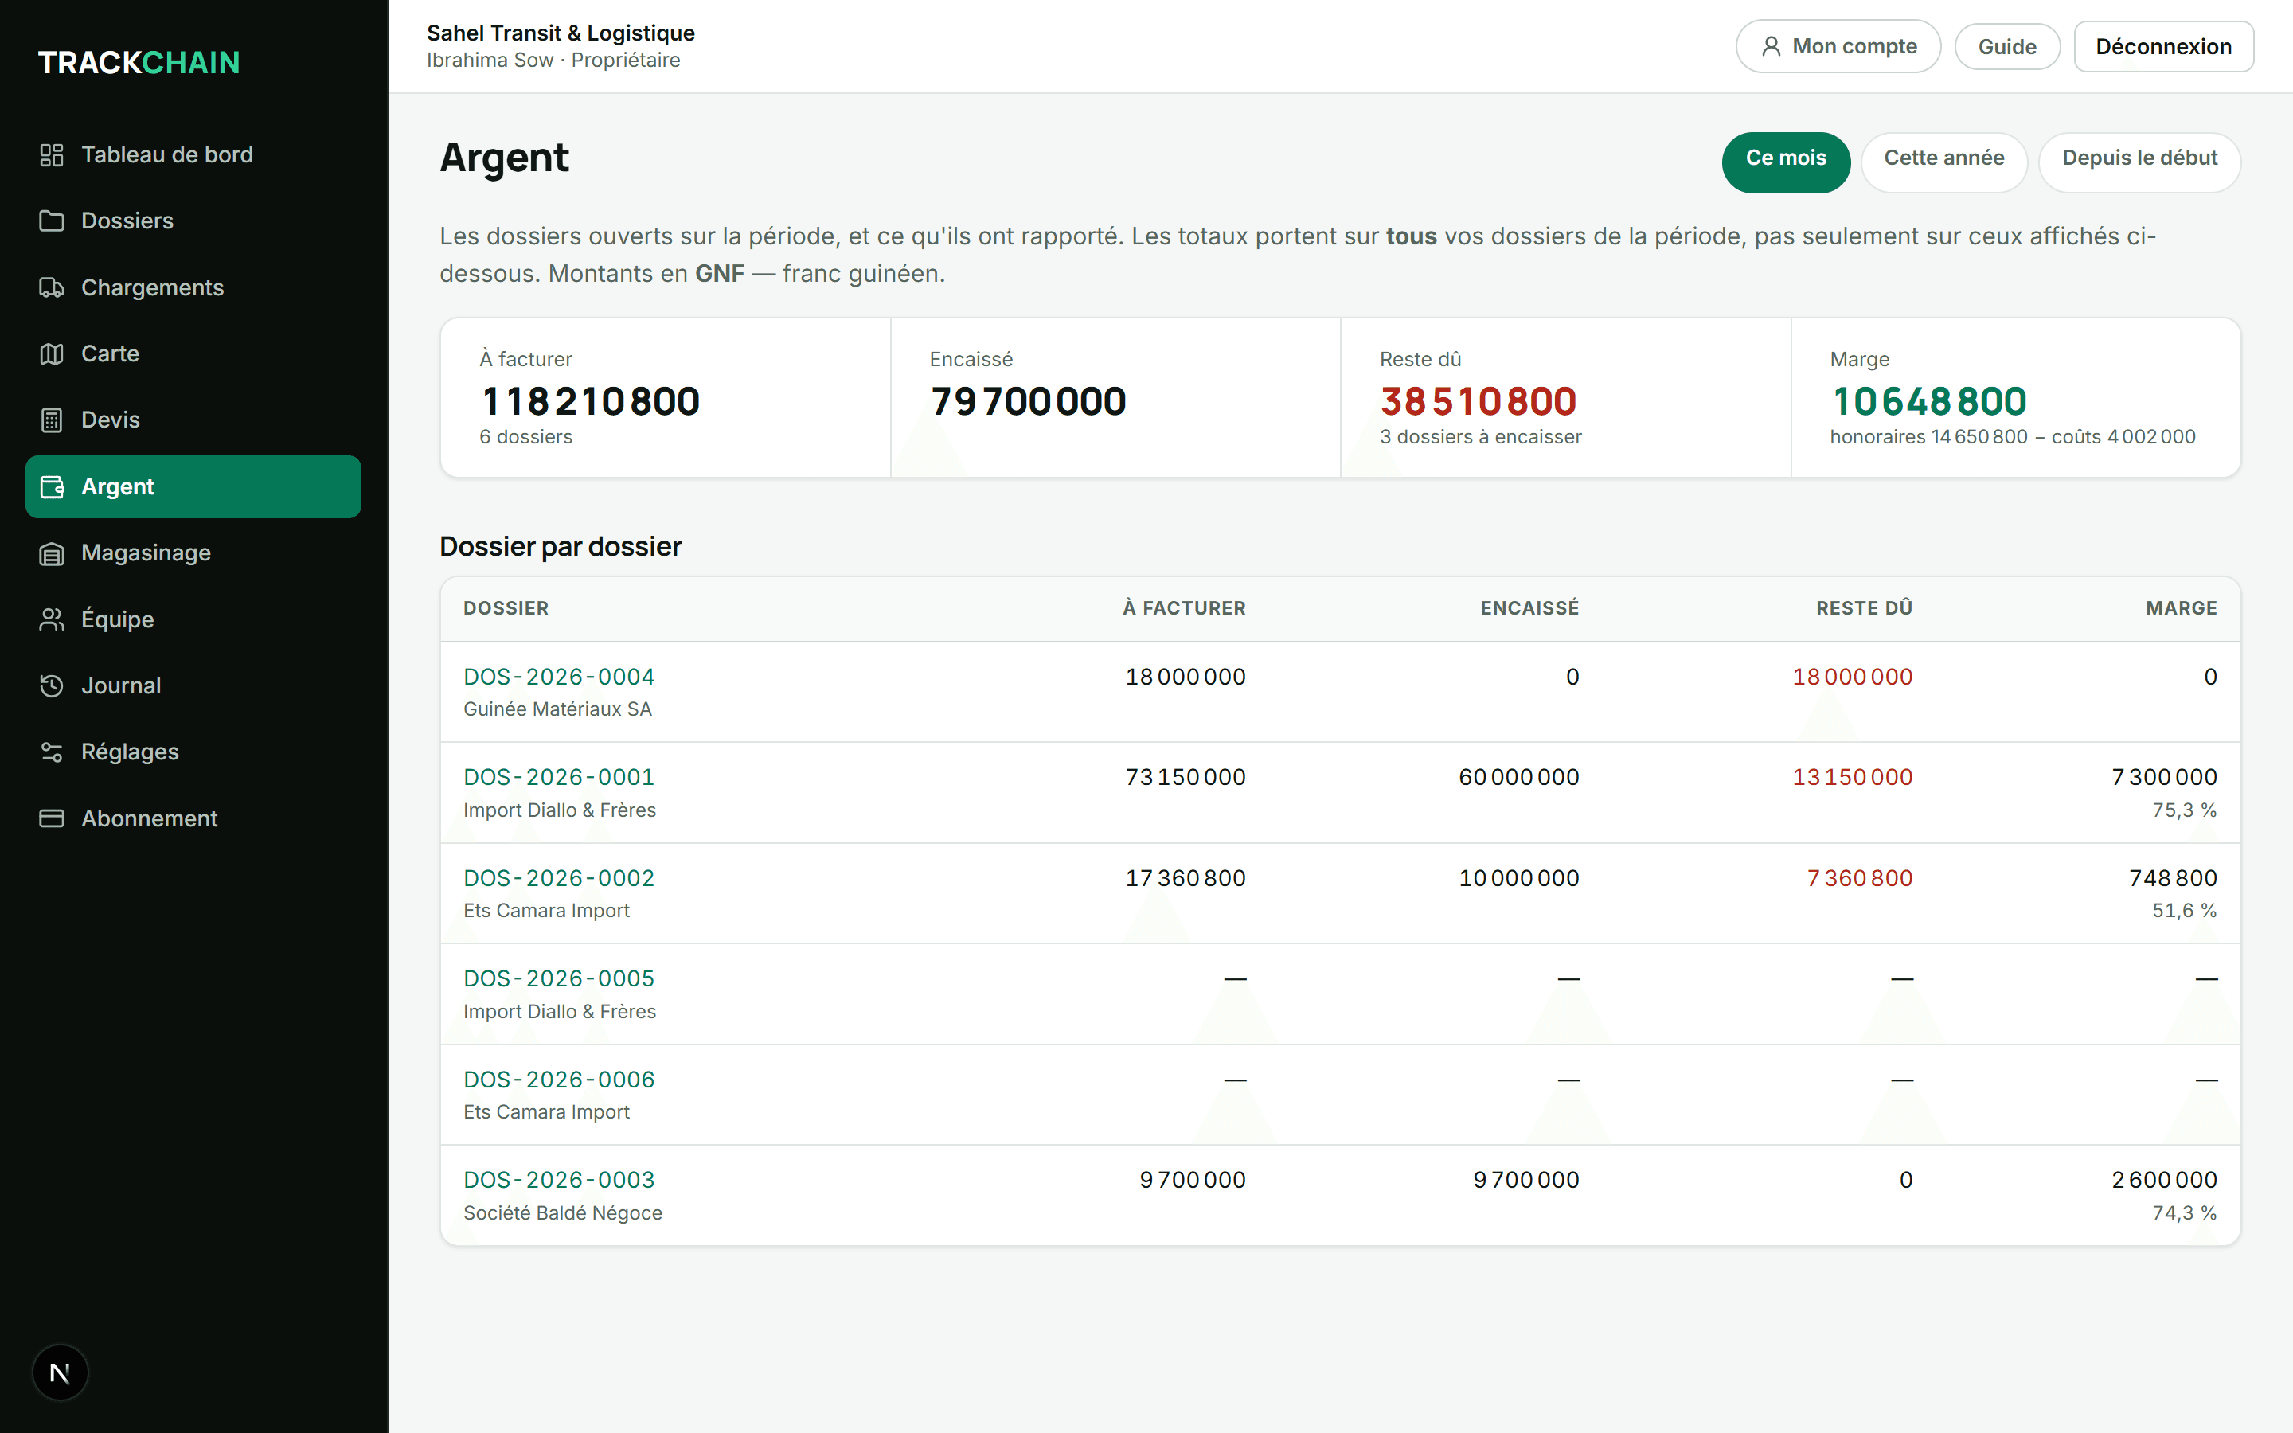Screen dimensions: 2293x1433
Task: Click the Abonnement card icon
Action: point(51,818)
